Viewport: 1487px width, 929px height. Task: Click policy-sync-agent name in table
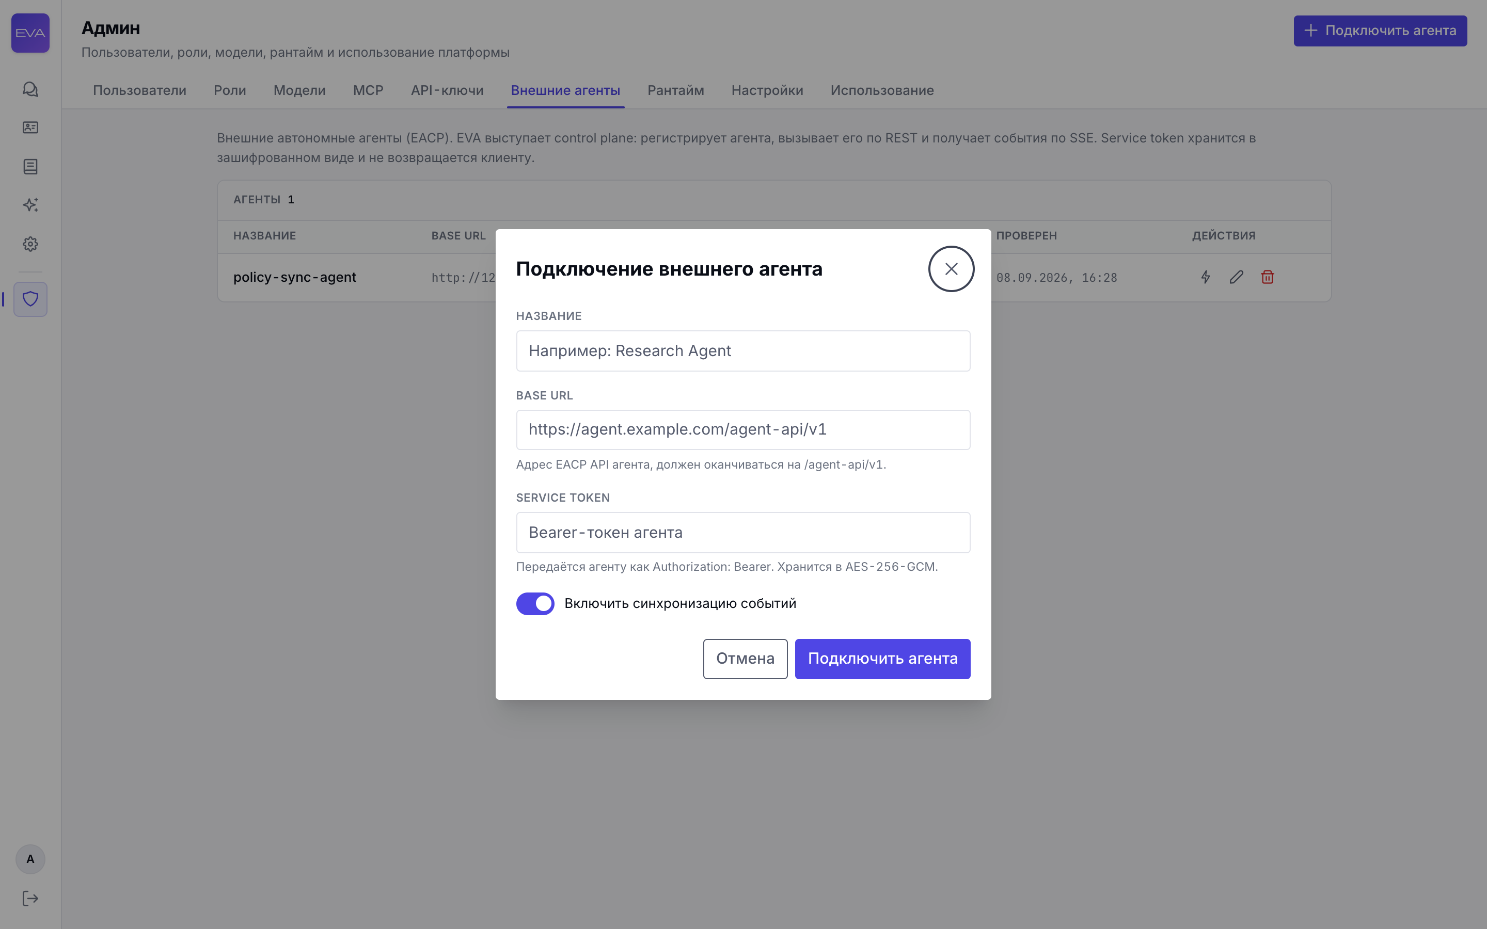(294, 277)
